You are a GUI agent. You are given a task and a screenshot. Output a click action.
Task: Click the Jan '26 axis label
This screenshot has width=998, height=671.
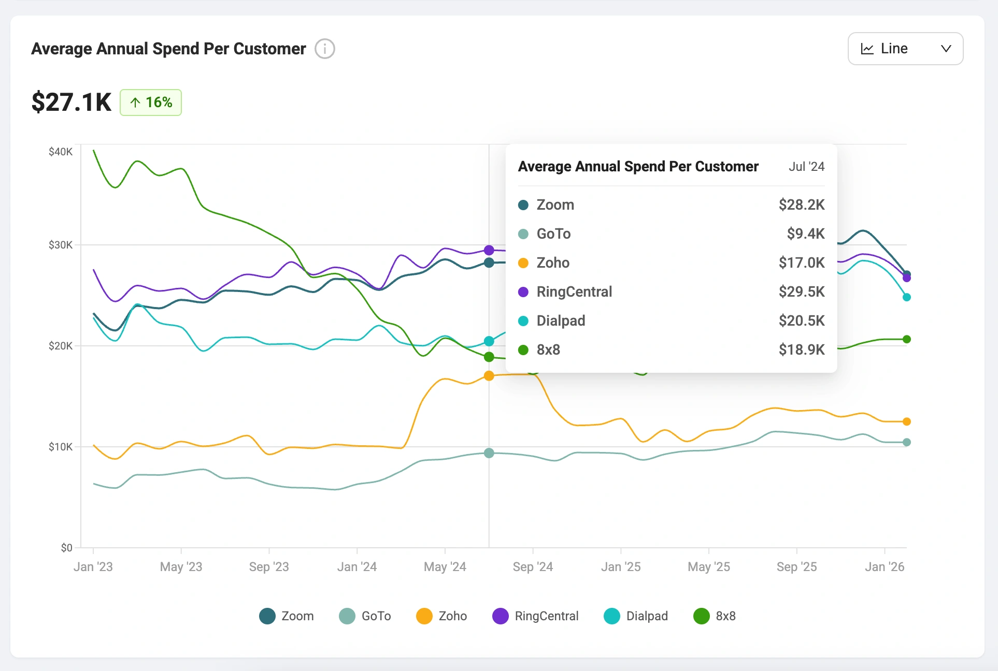click(885, 567)
